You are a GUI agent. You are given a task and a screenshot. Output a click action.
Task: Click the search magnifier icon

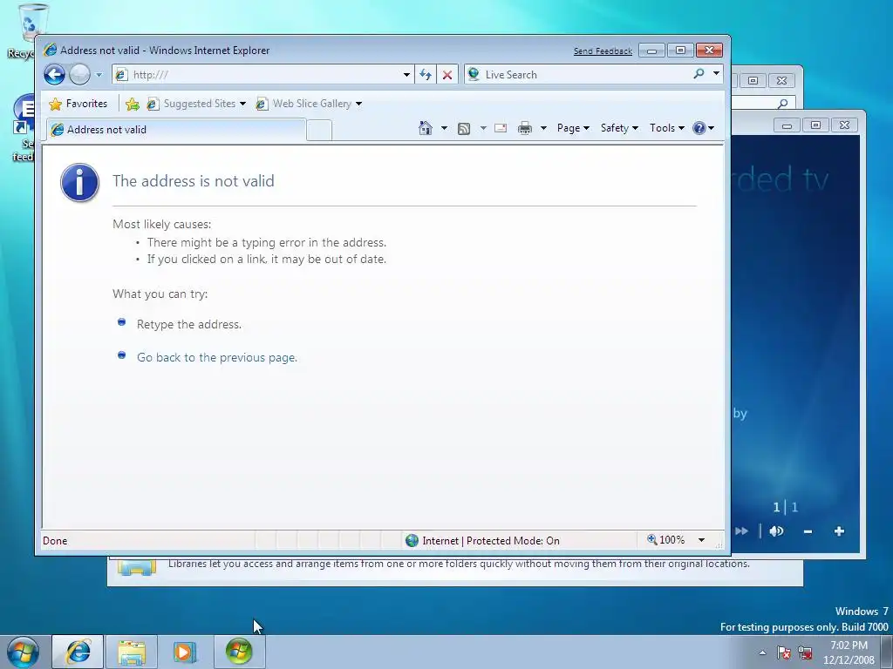point(699,74)
